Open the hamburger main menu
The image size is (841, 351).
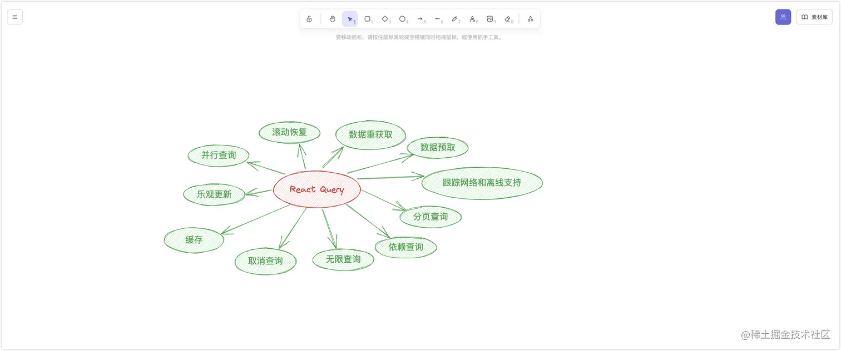15,17
